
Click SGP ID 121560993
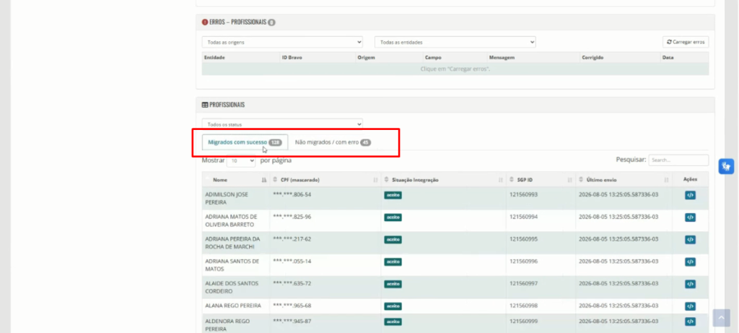(523, 194)
